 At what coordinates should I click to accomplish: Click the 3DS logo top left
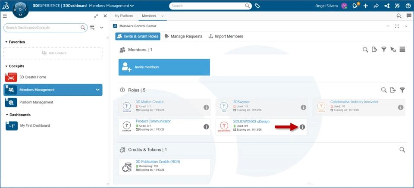6,6
